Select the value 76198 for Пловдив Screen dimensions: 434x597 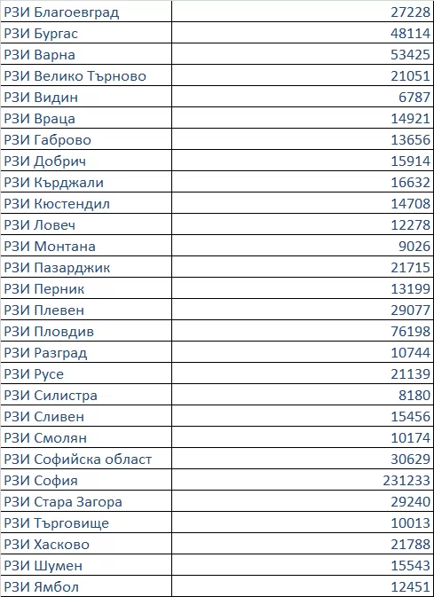point(410,332)
